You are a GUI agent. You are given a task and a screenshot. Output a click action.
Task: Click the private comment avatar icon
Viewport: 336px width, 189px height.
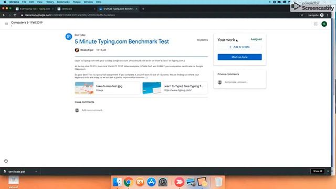pyautogui.click(x=219, y=82)
